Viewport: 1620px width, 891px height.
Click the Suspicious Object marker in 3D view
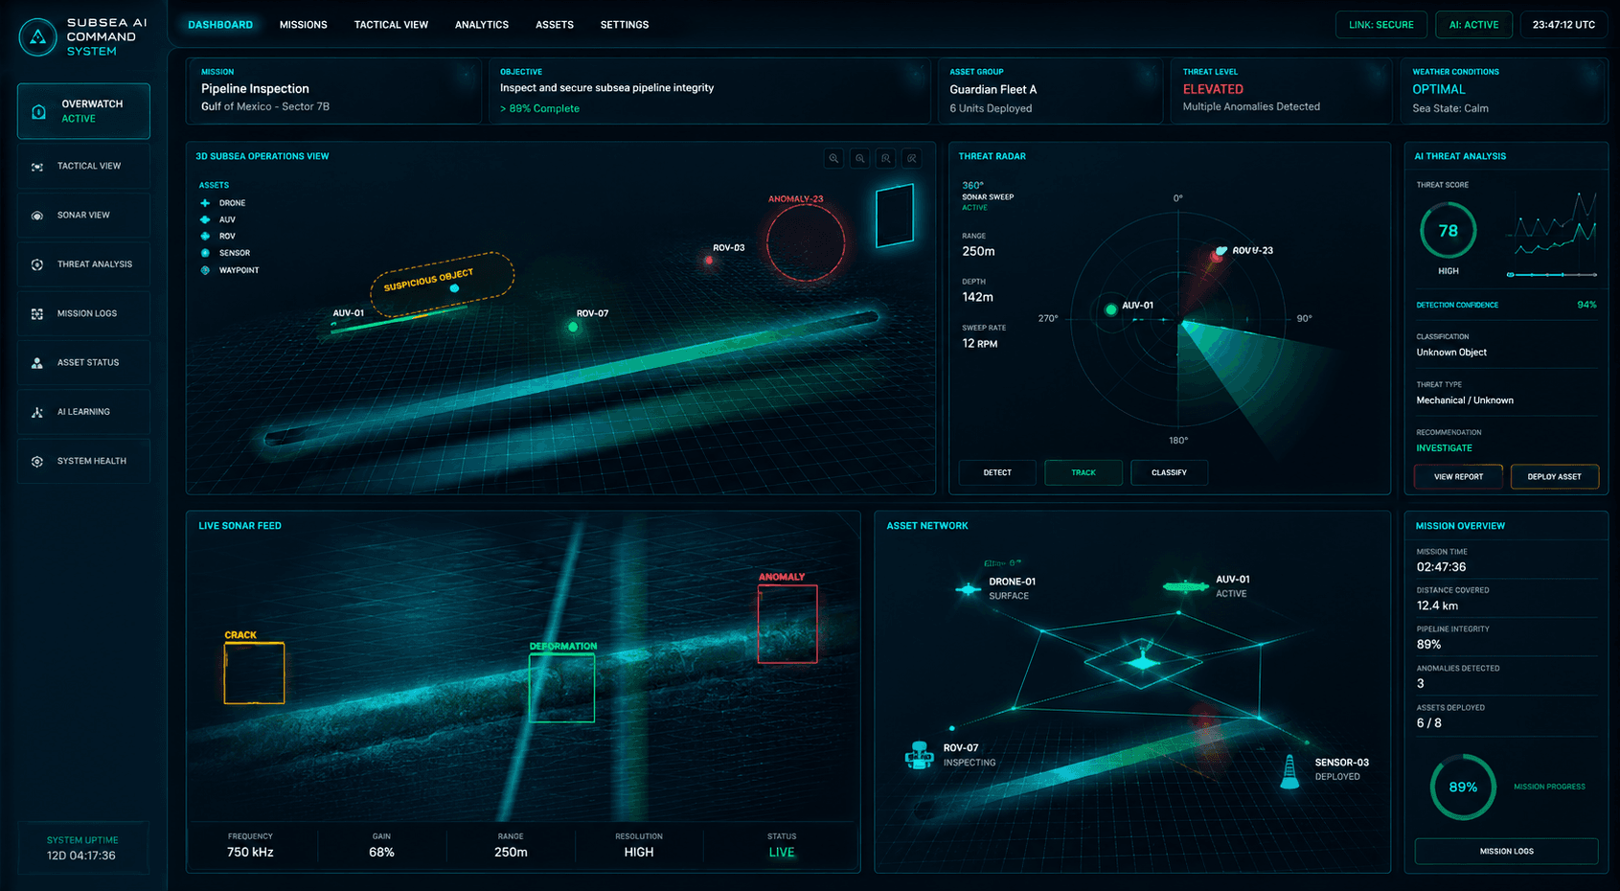click(x=443, y=284)
